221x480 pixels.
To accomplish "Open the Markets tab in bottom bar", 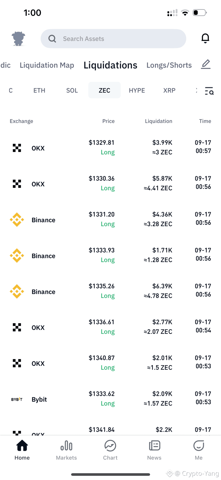I will pyautogui.click(x=66, y=450).
